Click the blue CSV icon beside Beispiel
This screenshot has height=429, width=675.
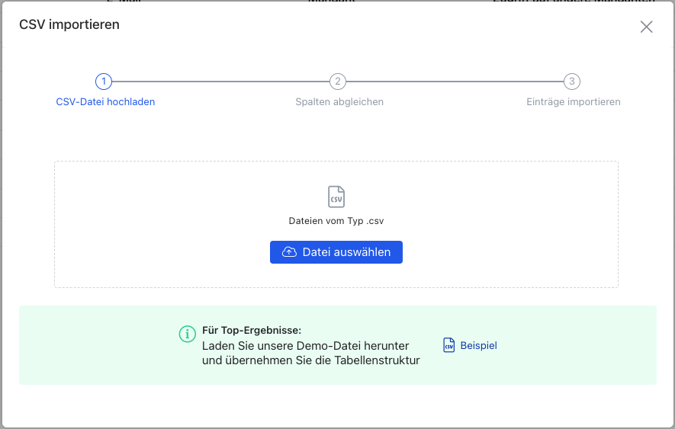[x=449, y=345]
